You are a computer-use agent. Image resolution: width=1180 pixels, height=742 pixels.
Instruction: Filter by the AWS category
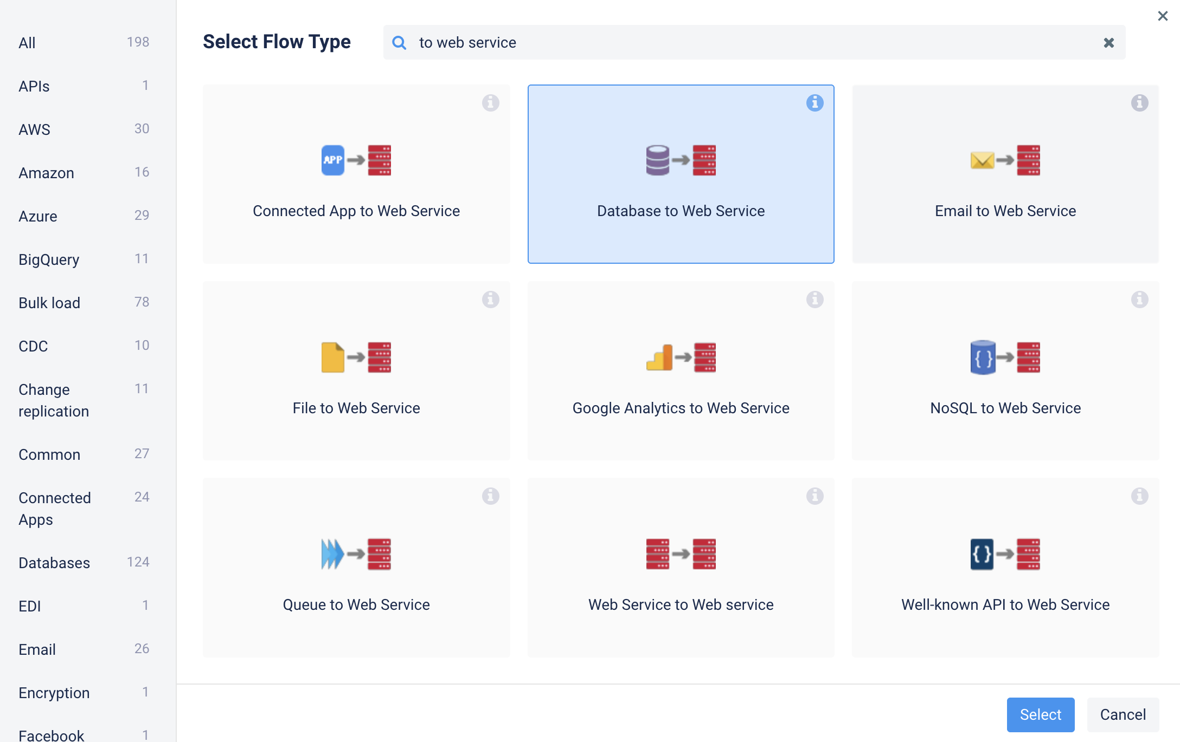pyautogui.click(x=34, y=130)
